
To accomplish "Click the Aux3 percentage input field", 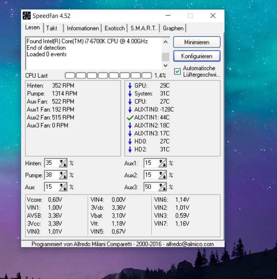I will [x=151, y=187].
